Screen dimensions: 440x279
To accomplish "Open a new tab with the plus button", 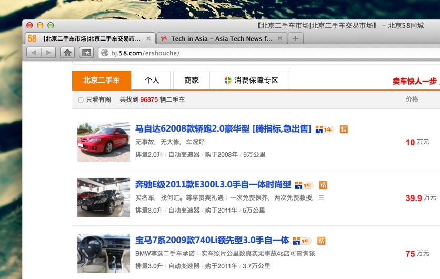I will pyautogui.click(x=295, y=38).
